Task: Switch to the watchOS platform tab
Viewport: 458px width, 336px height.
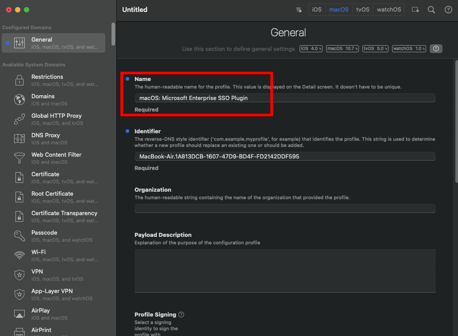Action: coord(389,10)
